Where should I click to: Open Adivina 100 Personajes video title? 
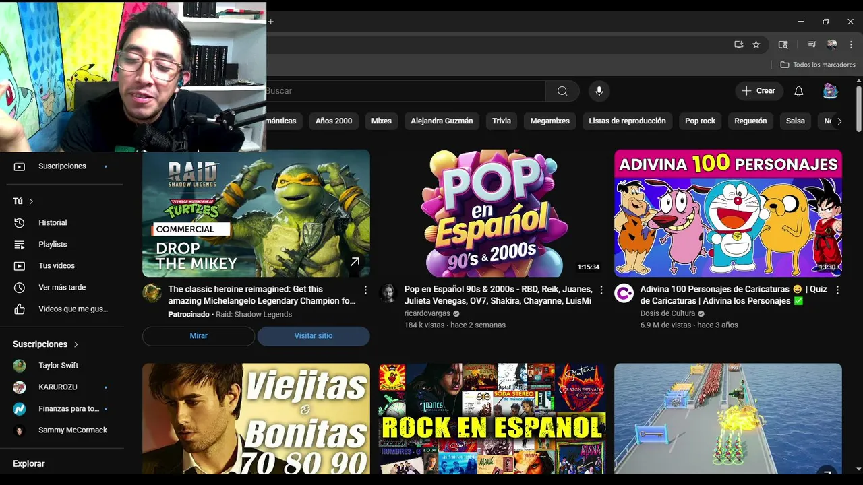734,295
